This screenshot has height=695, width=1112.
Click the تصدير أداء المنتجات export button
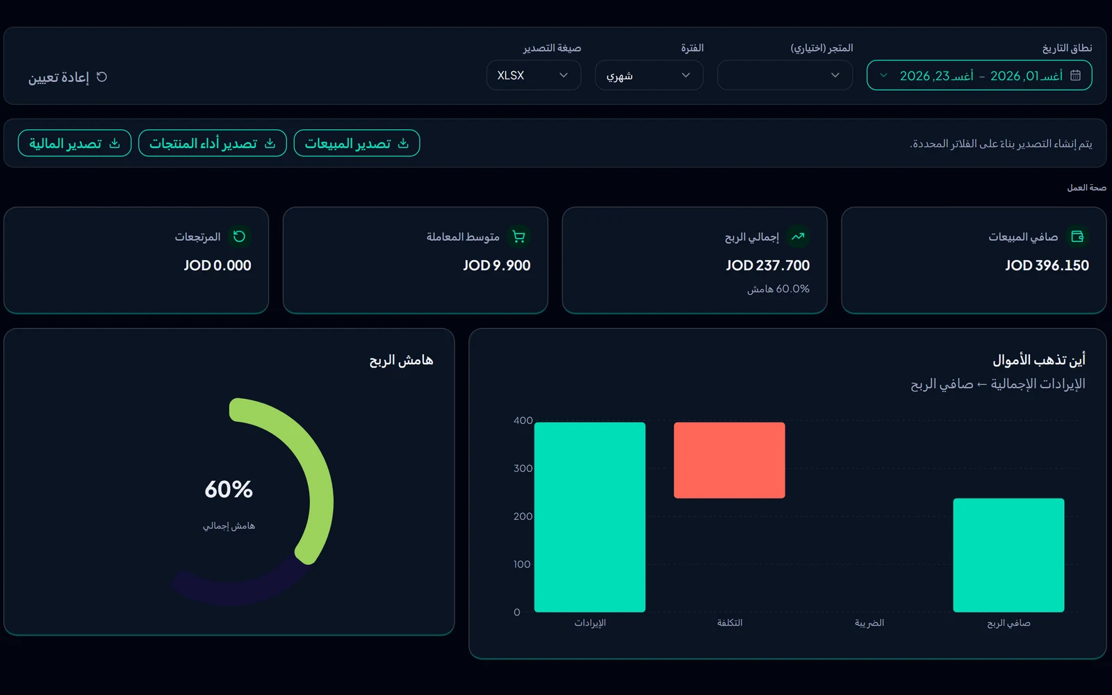point(213,143)
